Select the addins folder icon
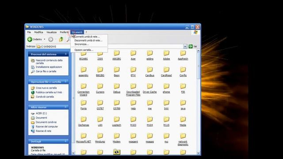The image size is (283, 159). (150, 53)
